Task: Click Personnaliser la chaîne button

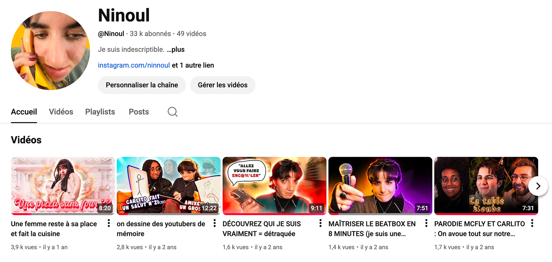Action: 142,85
